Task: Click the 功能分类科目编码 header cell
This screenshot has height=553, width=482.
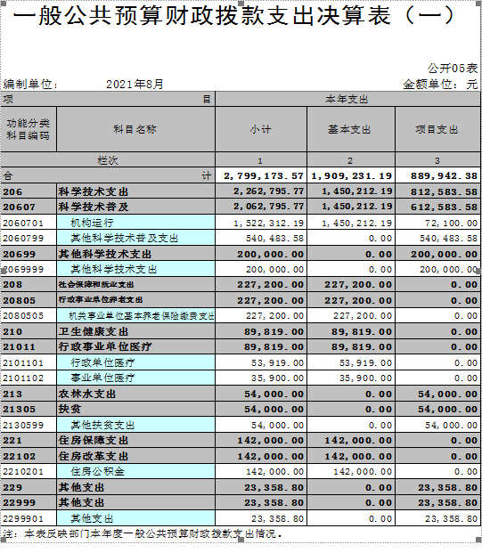Action: pos(29,129)
